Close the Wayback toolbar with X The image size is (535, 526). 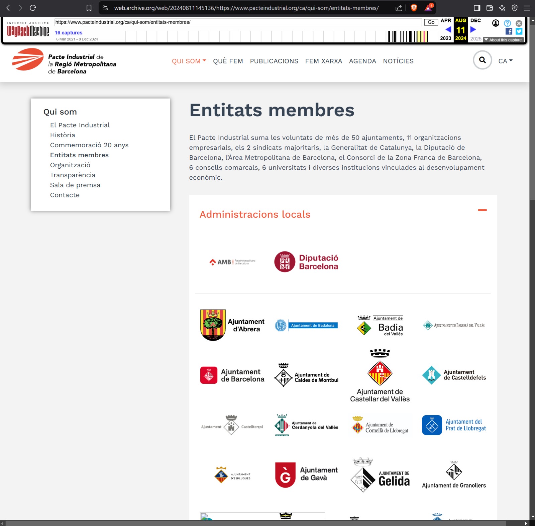pyautogui.click(x=519, y=23)
